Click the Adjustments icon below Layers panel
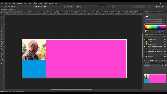 [152, 61]
